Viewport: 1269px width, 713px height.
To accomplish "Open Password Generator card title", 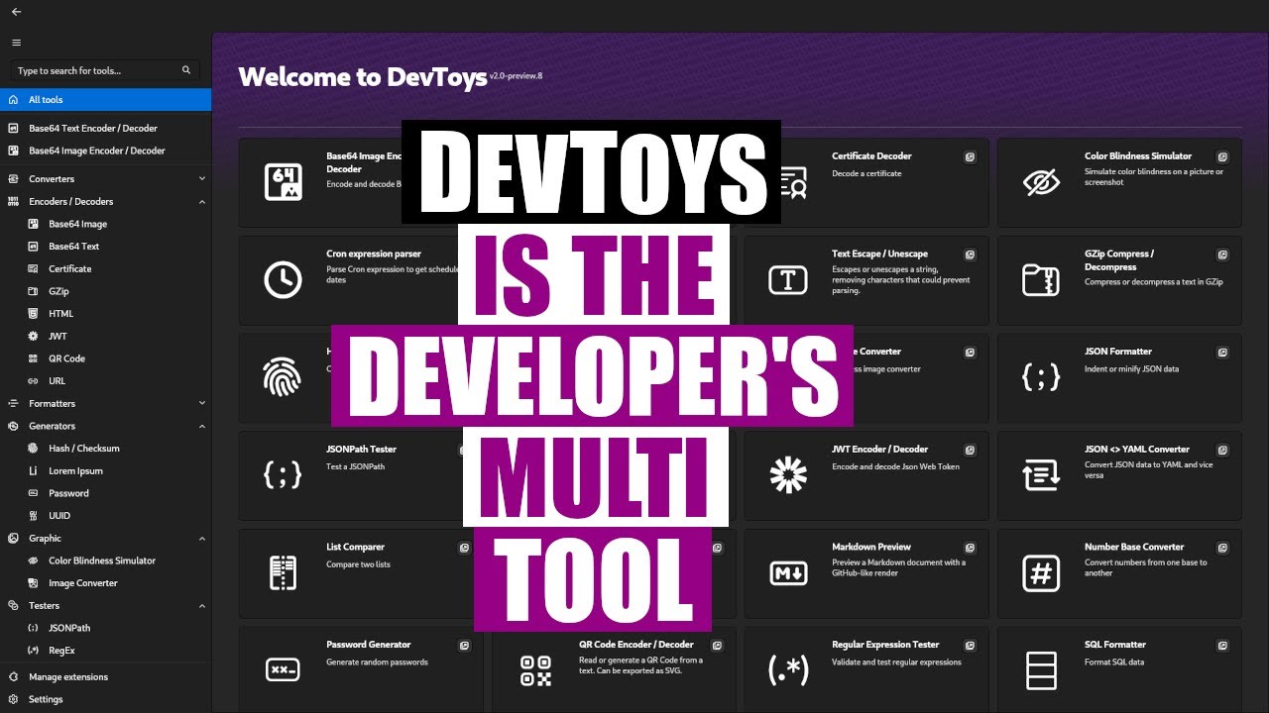I will click(369, 645).
